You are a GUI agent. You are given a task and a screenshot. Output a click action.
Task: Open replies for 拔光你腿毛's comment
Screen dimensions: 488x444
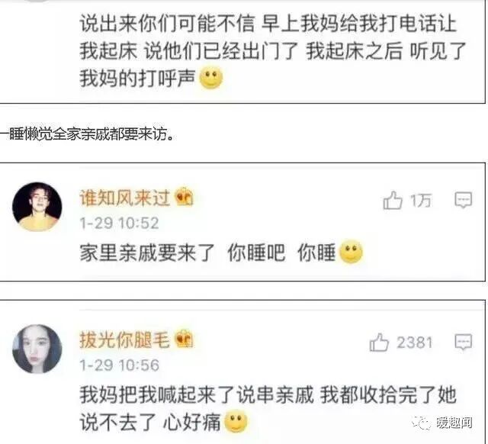(x=463, y=343)
